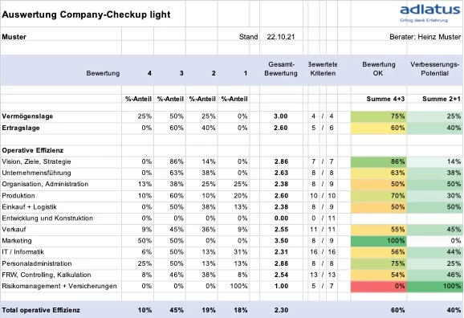Click Produktion 20% rating-1 cell
Viewport: 464px width, 318px height.
tap(241, 196)
